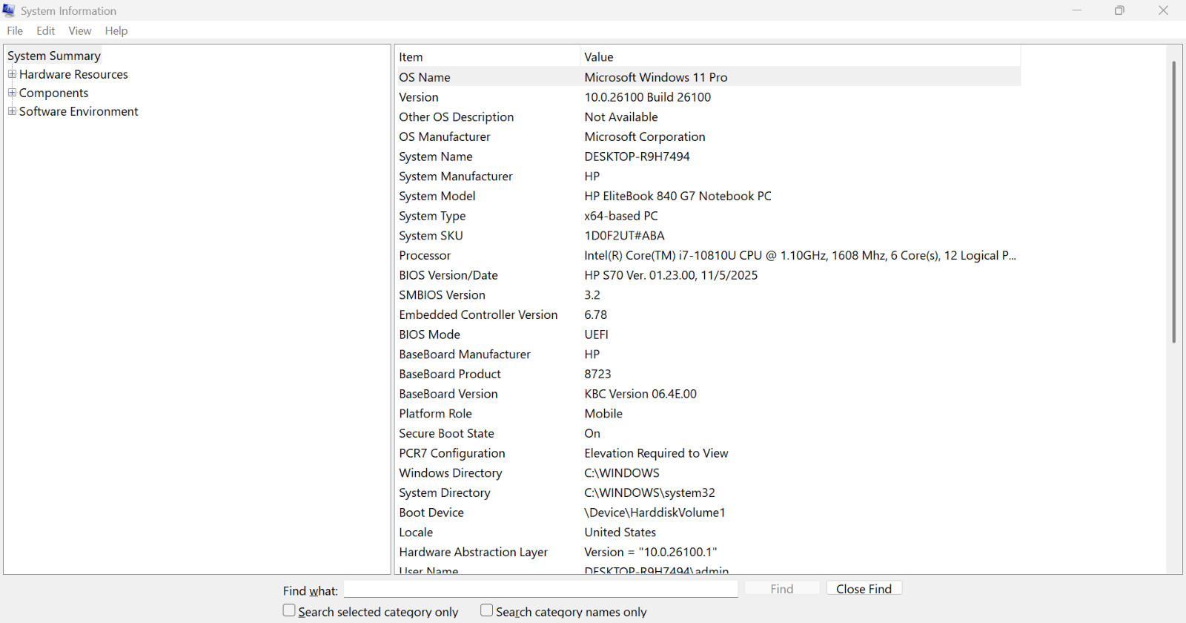Expand the Hardware Resources node
This screenshot has height=623, width=1186.
coord(12,73)
